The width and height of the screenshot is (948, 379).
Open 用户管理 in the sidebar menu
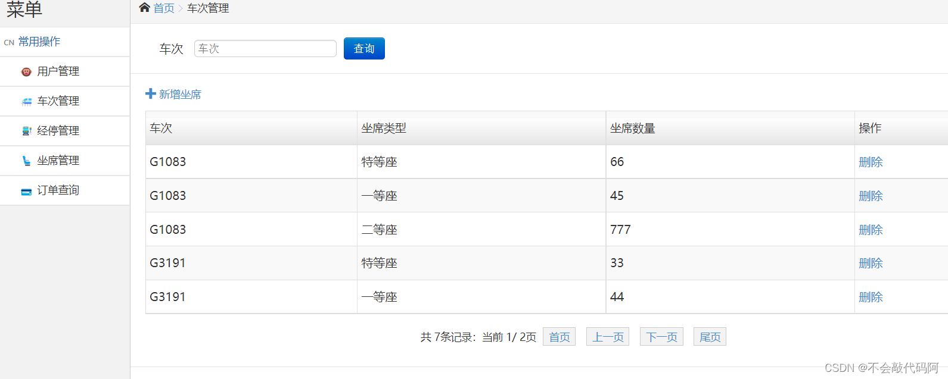click(x=65, y=71)
